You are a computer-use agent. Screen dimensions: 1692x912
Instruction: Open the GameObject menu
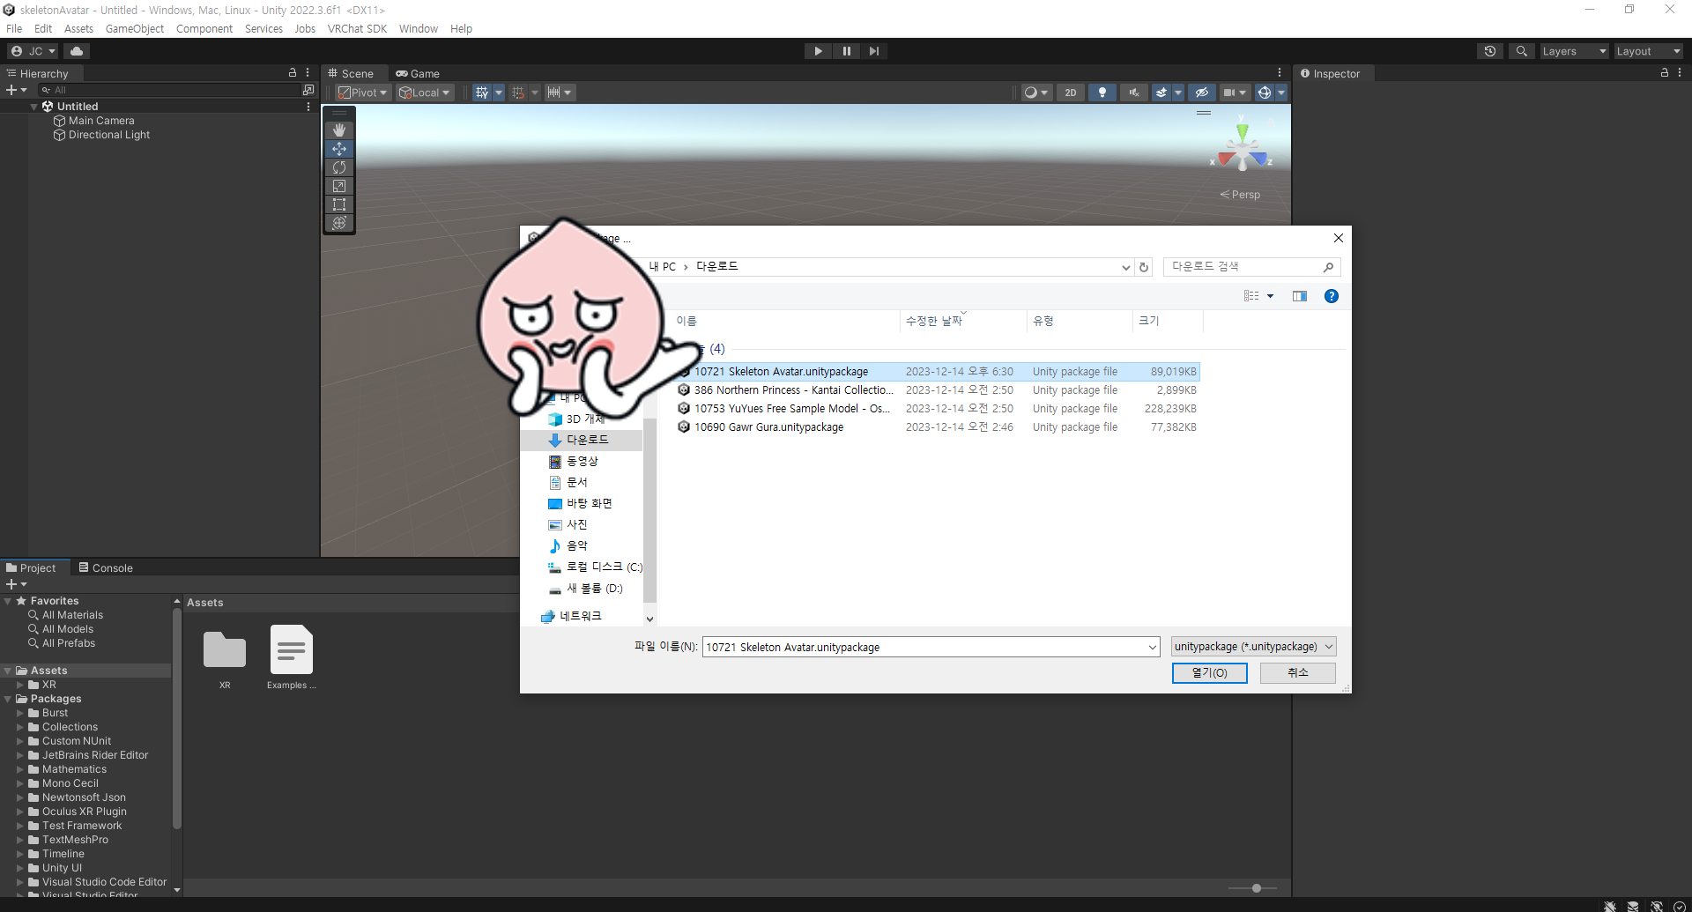point(135,28)
